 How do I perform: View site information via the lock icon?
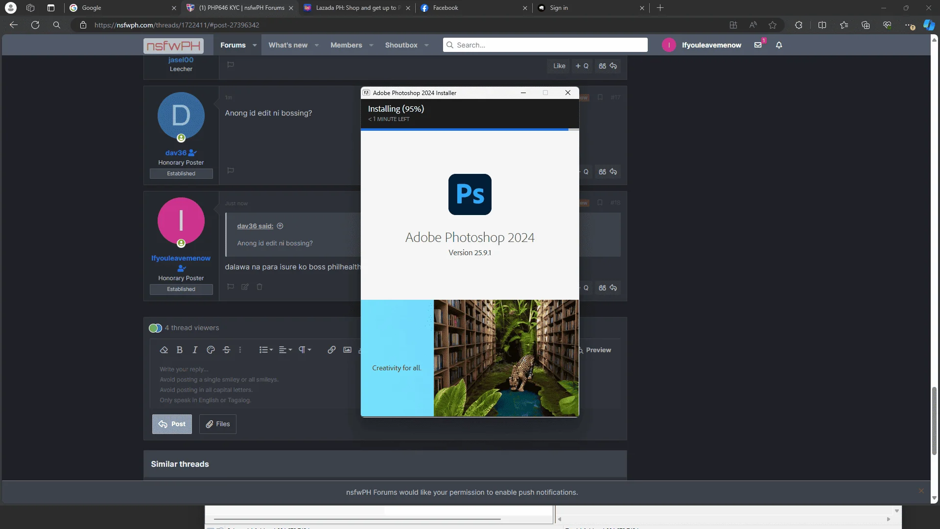coord(83,25)
